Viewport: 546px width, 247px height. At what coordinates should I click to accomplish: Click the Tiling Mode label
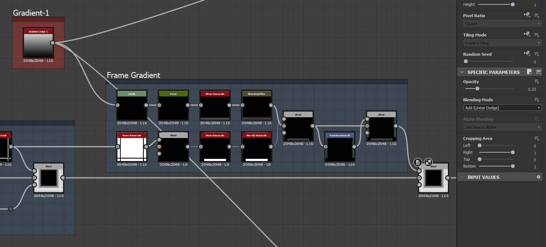[475, 35]
